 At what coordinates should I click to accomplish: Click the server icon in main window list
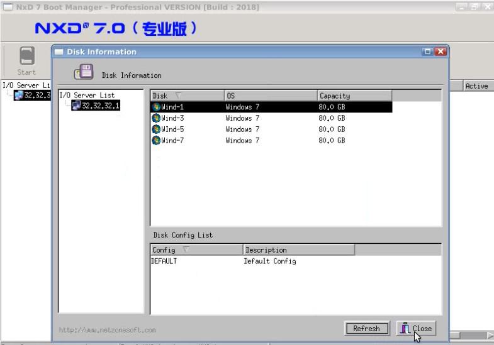pyautogui.click(x=19, y=95)
